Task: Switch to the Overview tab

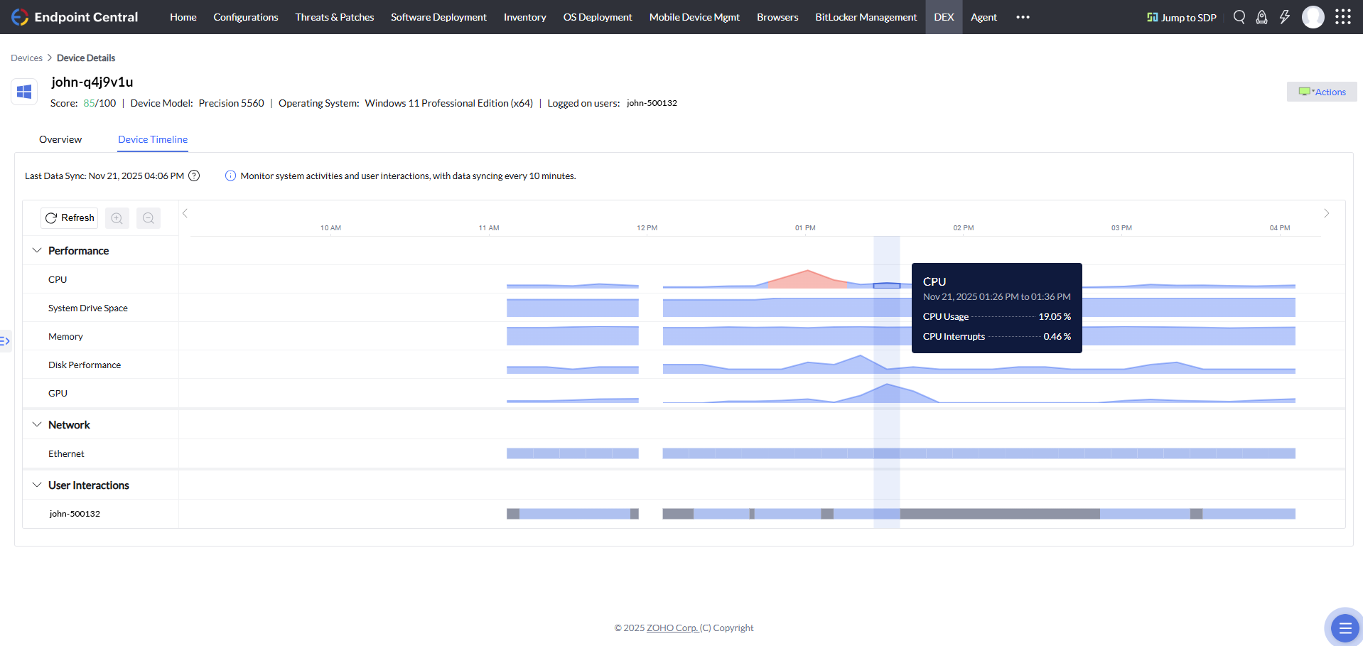Action: (60, 139)
